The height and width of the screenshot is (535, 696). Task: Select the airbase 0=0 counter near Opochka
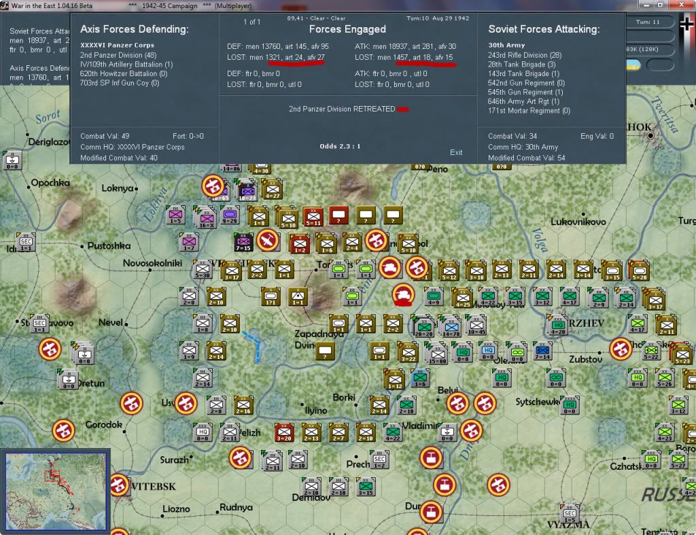[x=12, y=160]
